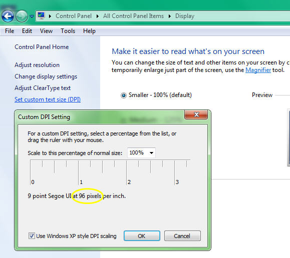Click the Custom DPI Setting title bar

(x=100, y=117)
